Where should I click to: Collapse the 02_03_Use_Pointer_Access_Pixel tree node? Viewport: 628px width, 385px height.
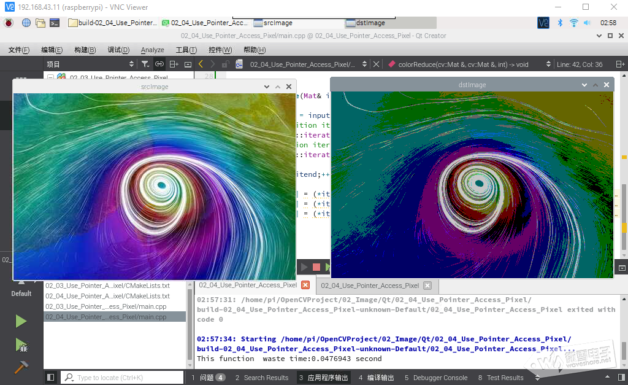click(50, 77)
